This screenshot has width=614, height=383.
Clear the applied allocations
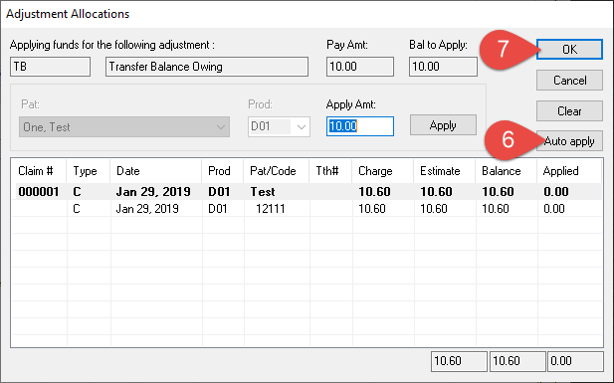pyautogui.click(x=569, y=111)
